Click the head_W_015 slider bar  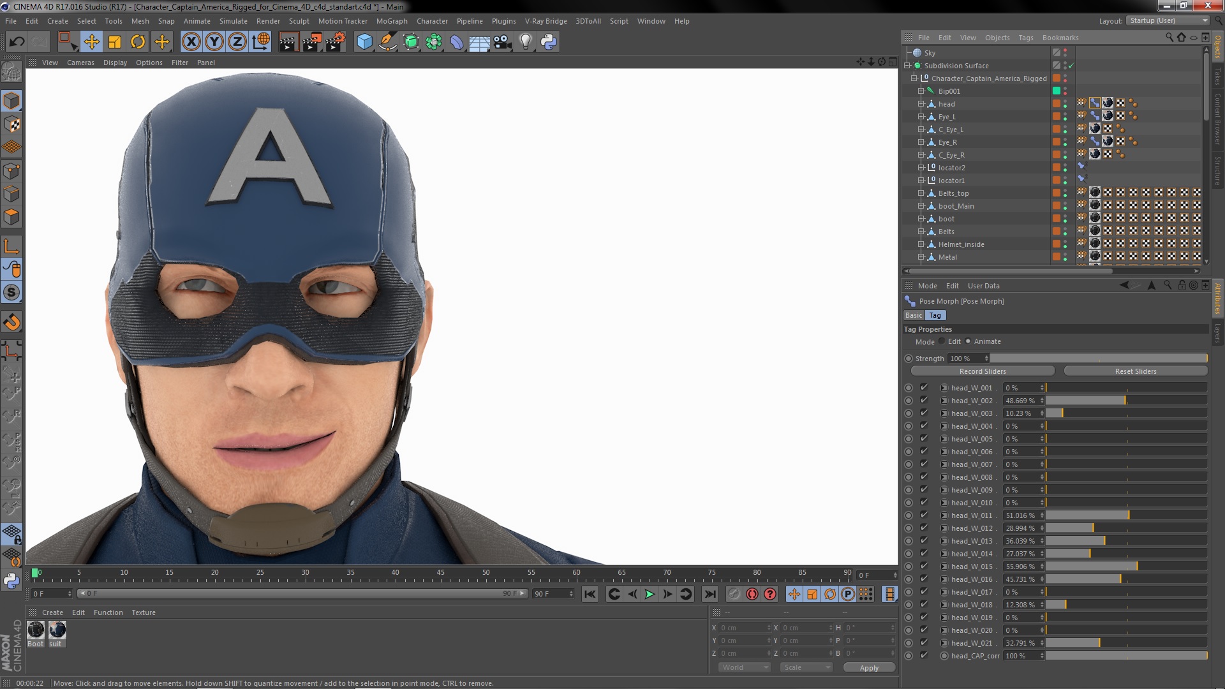pyautogui.click(x=1125, y=567)
